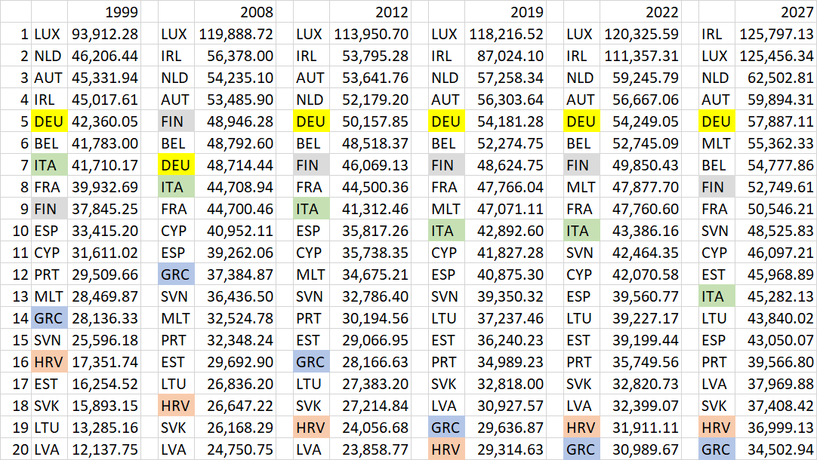Click the row number 1 cell
The height and width of the screenshot is (460, 817).
(x=16, y=34)
